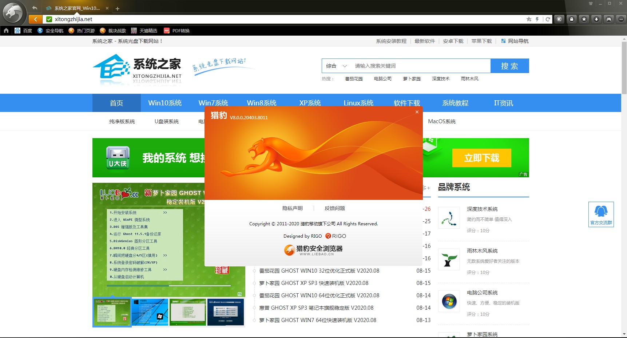The height and width of the screenshot is (338, 627).
Task: Select IT资讯 navigation tab
Action: coord(504,103)
